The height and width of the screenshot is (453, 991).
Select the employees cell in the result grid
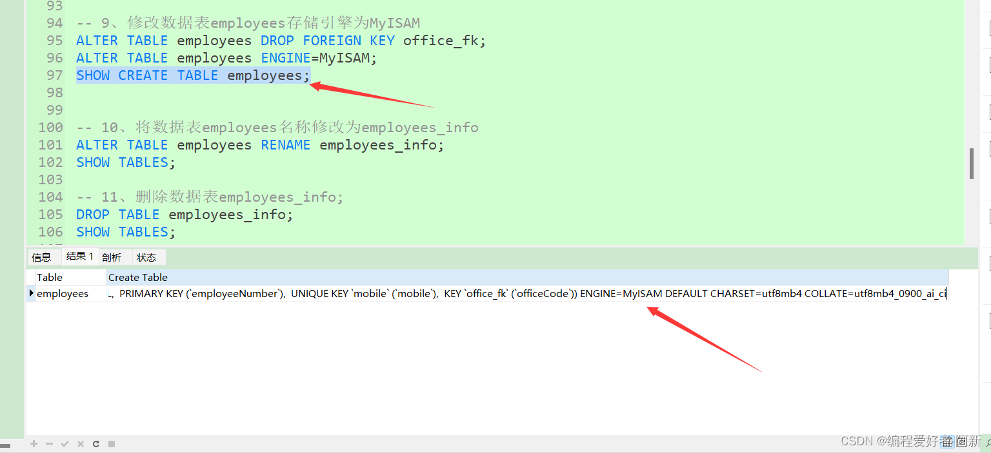[x=63, y=293]
